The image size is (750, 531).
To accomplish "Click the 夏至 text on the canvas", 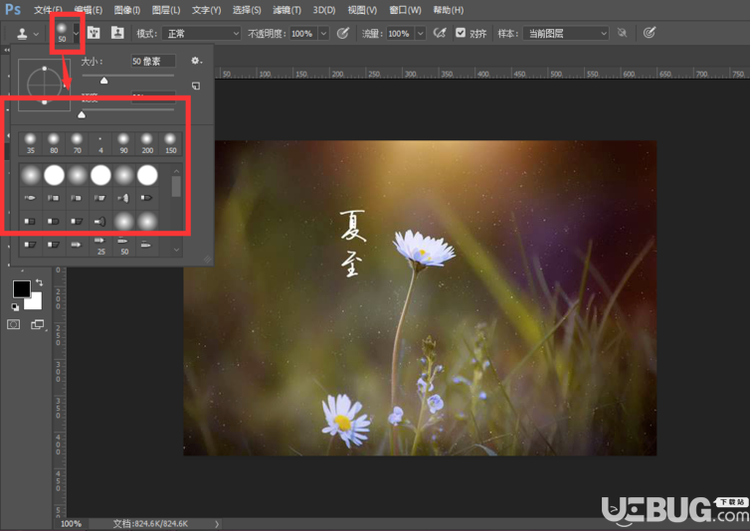I will pyautogui.click(x=352, y=243).
